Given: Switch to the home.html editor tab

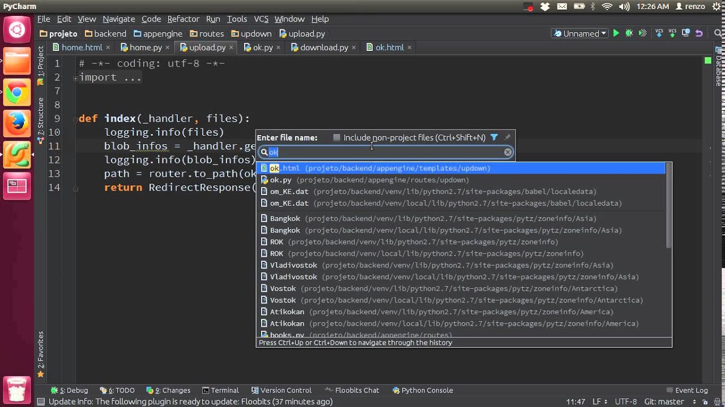Looking at the screenshot, I should pos(82,47).
